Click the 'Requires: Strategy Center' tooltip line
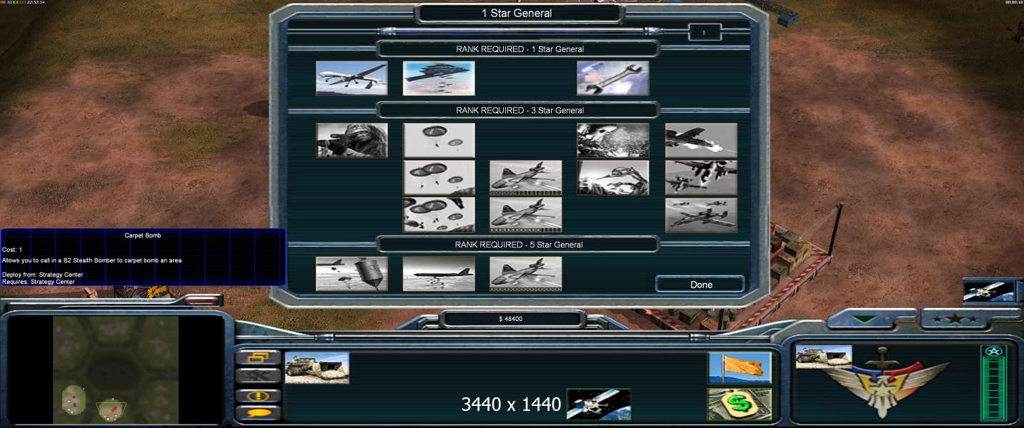Viewport: 1024px width, 428px height. click(38, 282)
